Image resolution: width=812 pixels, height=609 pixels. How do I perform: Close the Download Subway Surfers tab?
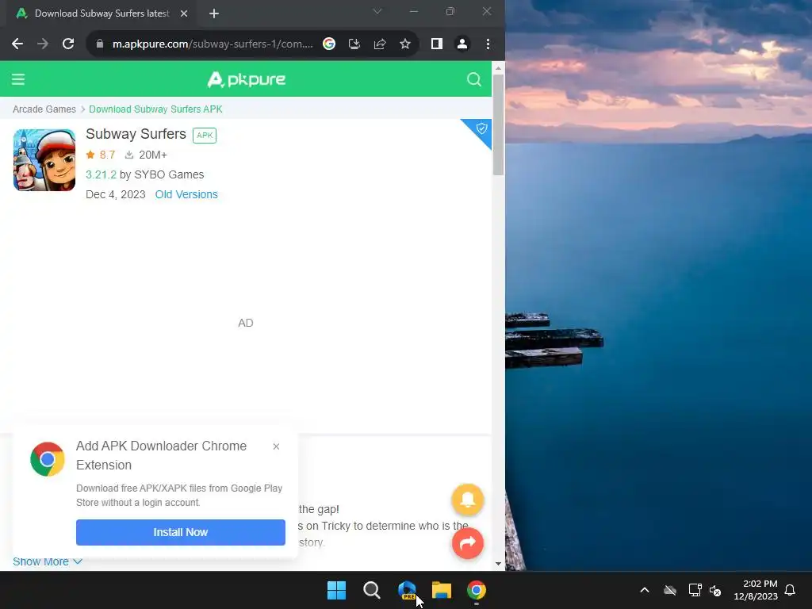(184, 13)
